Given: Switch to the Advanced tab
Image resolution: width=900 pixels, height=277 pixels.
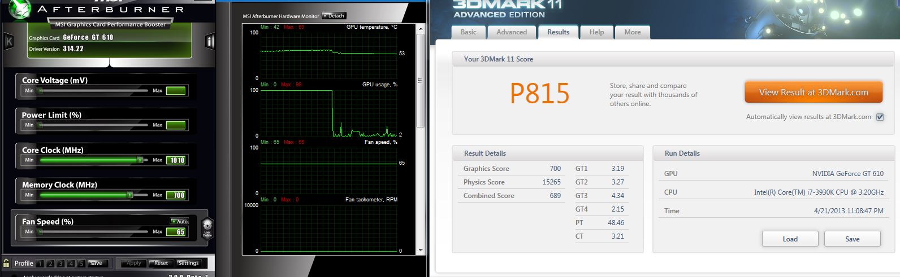Looking at the screenshot, I should (512, 32).
